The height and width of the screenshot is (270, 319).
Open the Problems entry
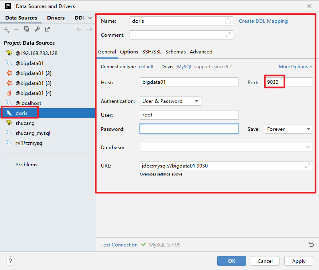pos(26,164)
